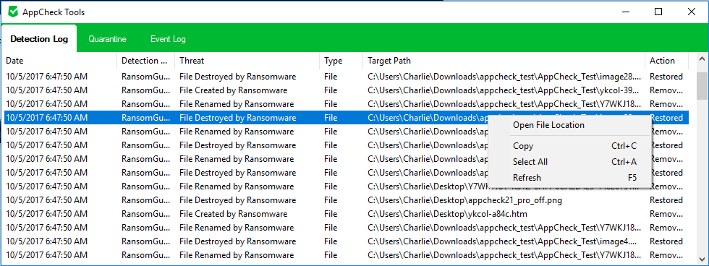Open the Event Log tab
This screenshot has height=266, width=709.
[x=168, y=39]
